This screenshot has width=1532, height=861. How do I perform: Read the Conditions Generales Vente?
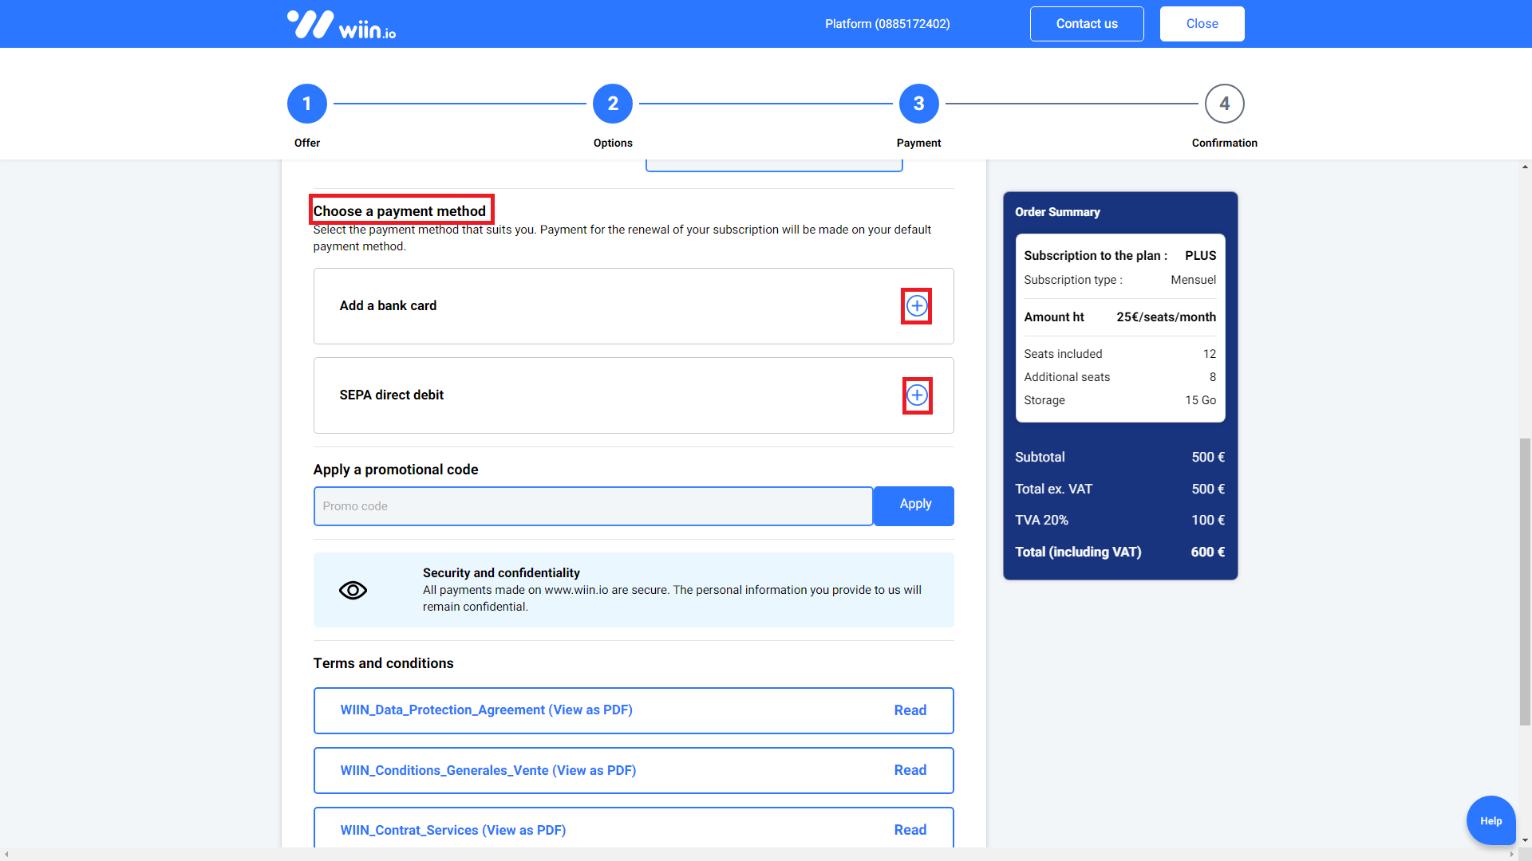tap(910, 770)
